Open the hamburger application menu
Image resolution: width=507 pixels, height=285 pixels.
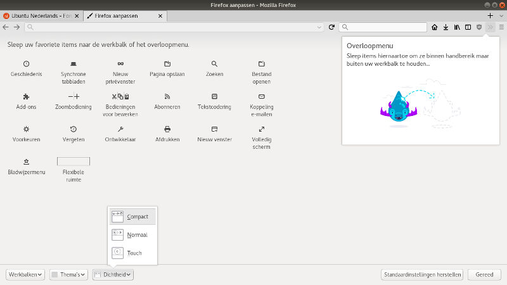(501, 27)
